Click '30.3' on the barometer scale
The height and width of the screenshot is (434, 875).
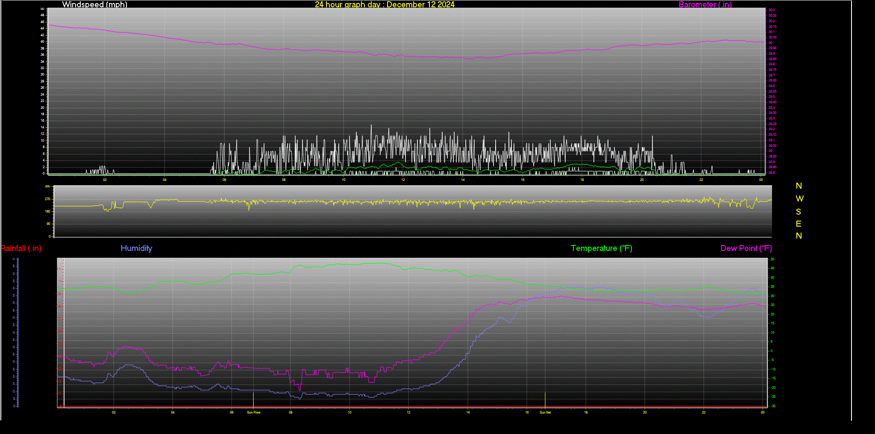point(772,10)
